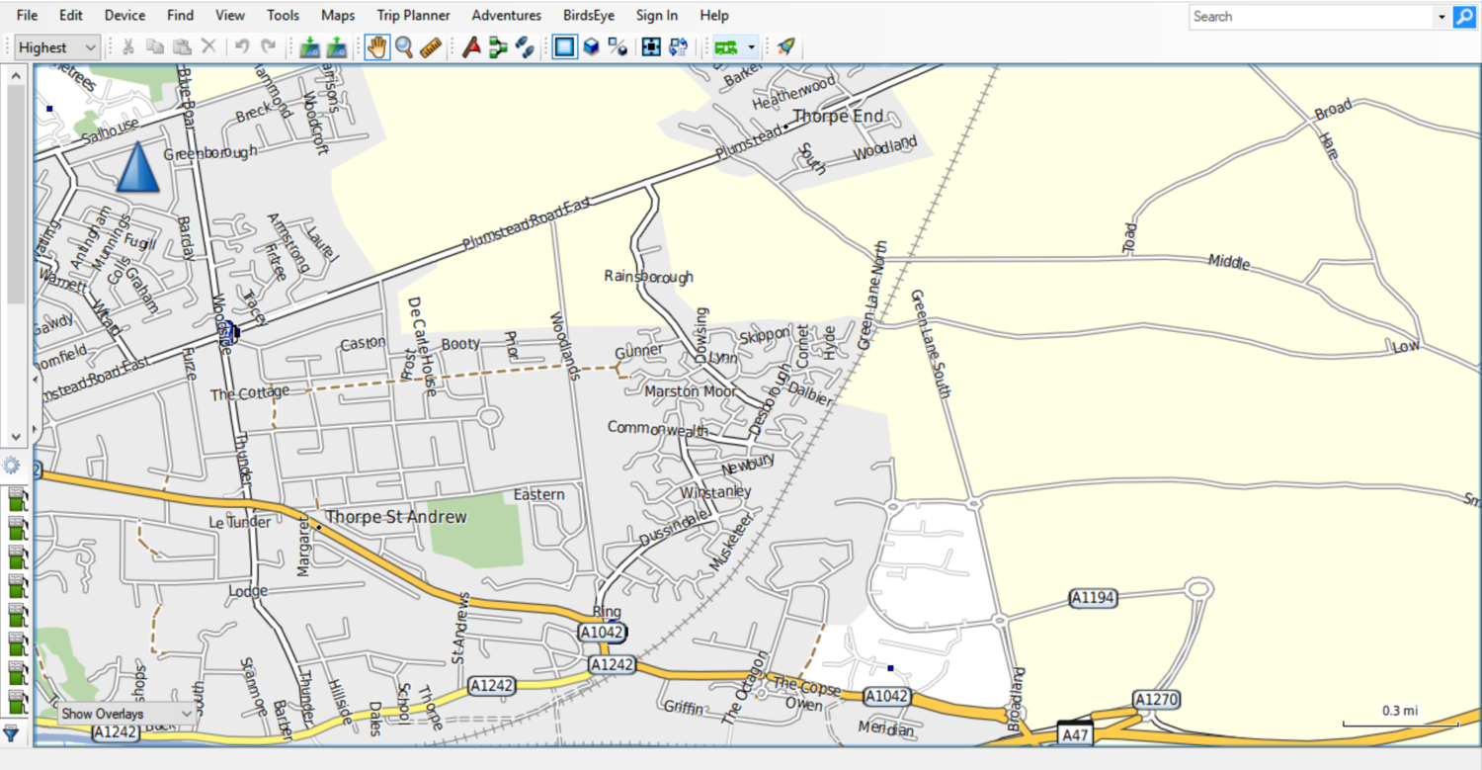Click the Le Tunder label
This screenshot has height=770, width=1482.
[239, 522]
